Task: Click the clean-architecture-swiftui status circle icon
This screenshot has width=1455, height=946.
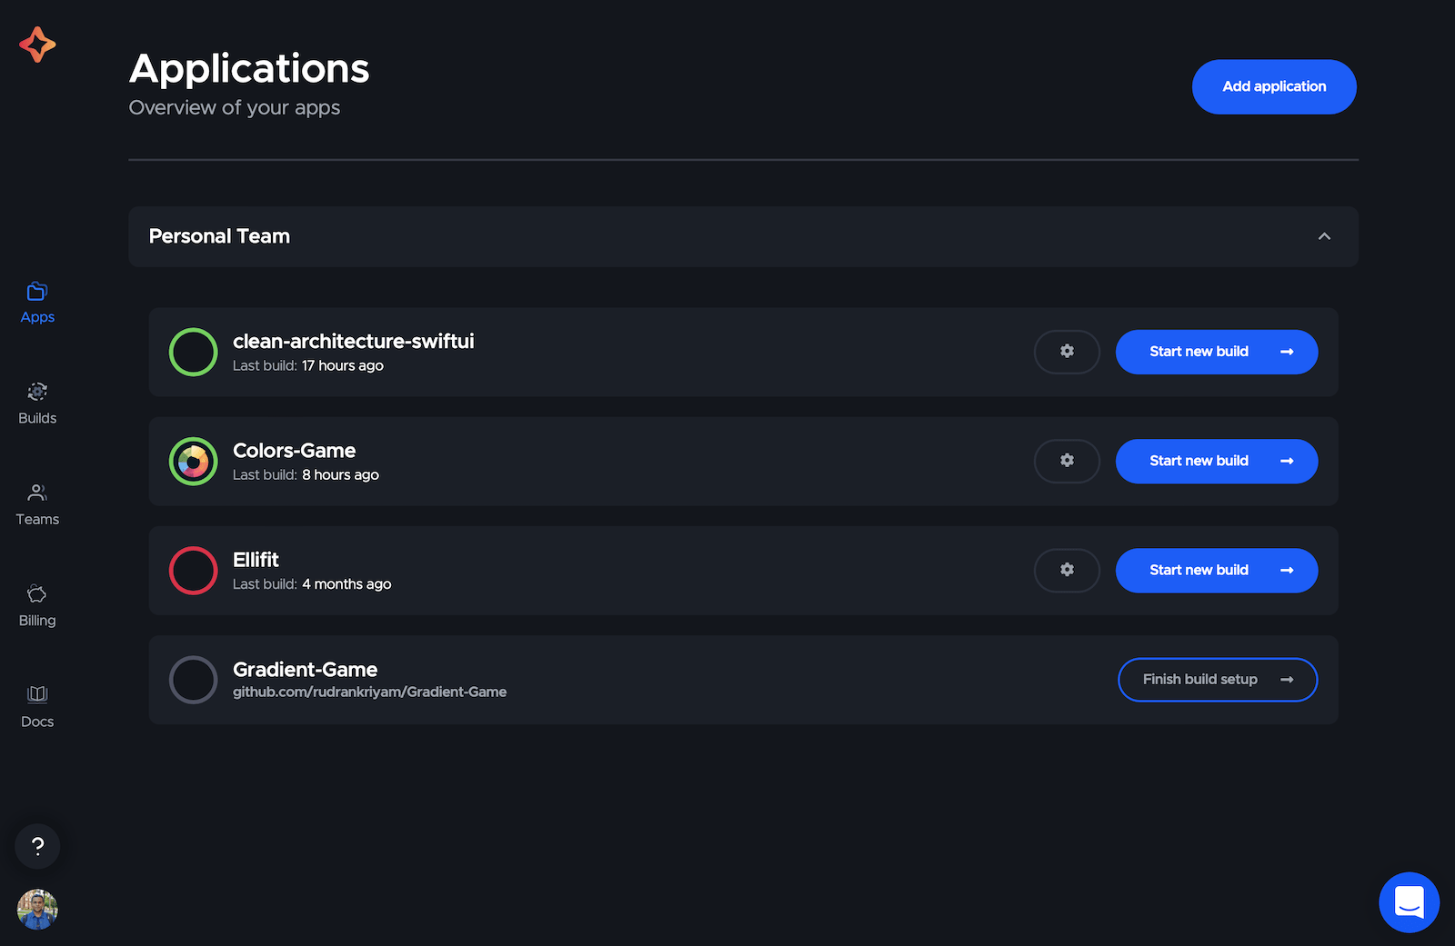Action: click(193, 352)
